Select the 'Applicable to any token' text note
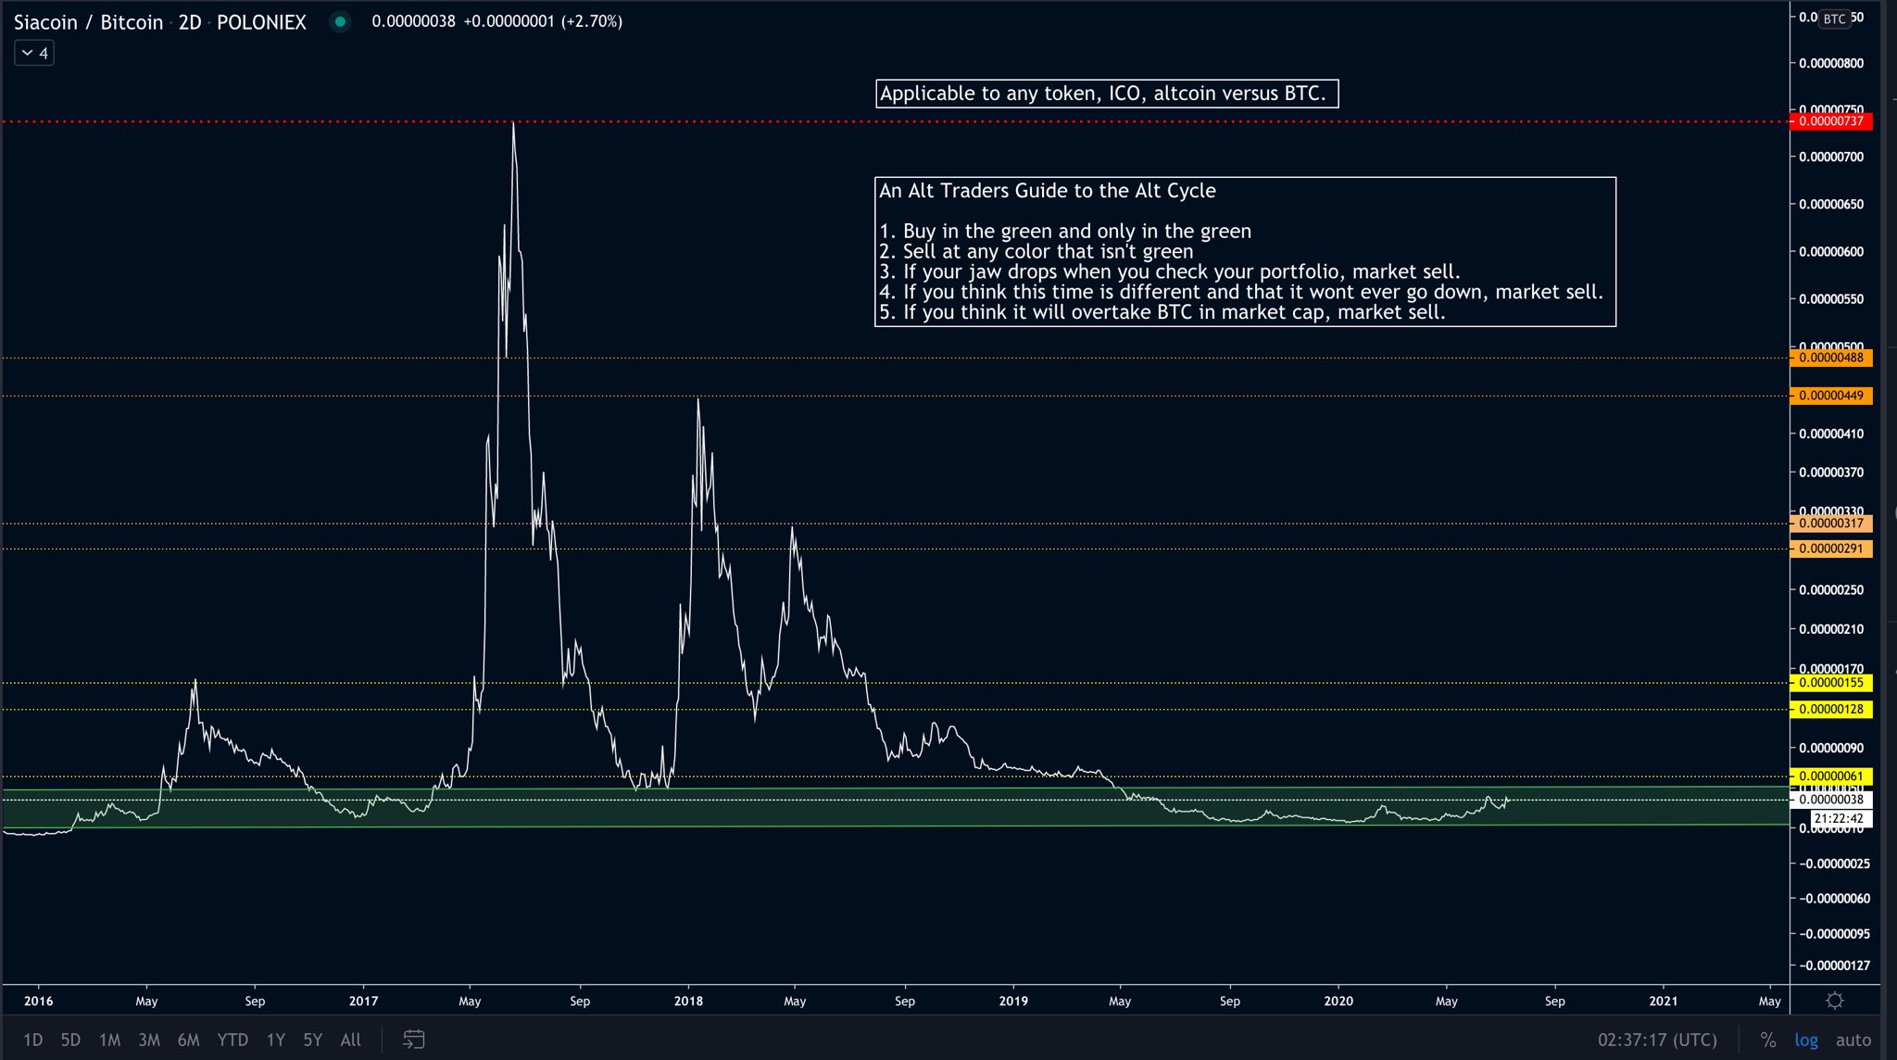This screenshot has width=1897, height=1060. pos(1106,94)
